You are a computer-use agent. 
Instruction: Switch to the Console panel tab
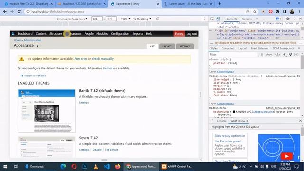(x=247, y=19)
